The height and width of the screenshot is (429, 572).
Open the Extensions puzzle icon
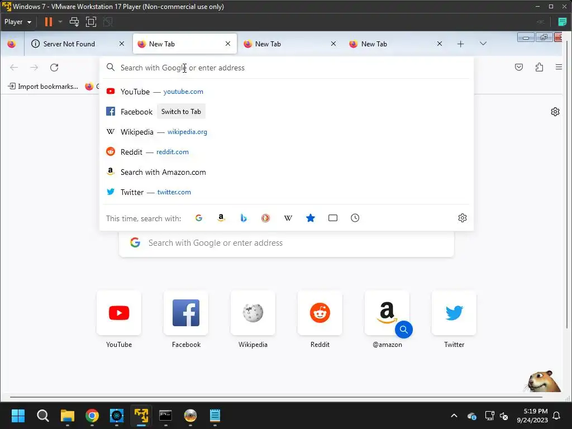(x=539, y=67)
